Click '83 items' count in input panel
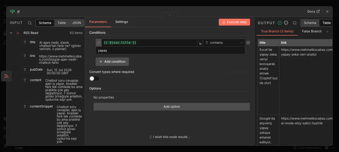Viewport: 339px width, 152px height. tap(76, 33)
